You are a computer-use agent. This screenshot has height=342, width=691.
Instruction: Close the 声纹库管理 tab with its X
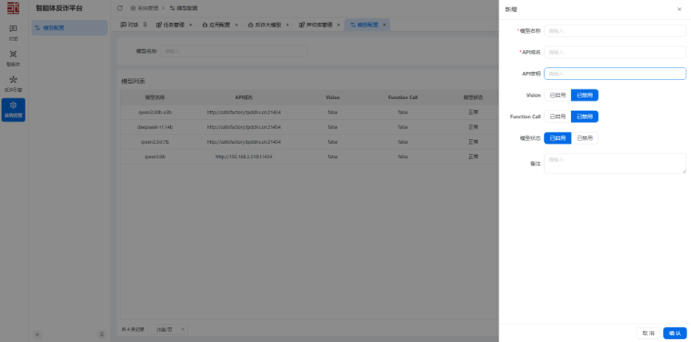[339, 25]
